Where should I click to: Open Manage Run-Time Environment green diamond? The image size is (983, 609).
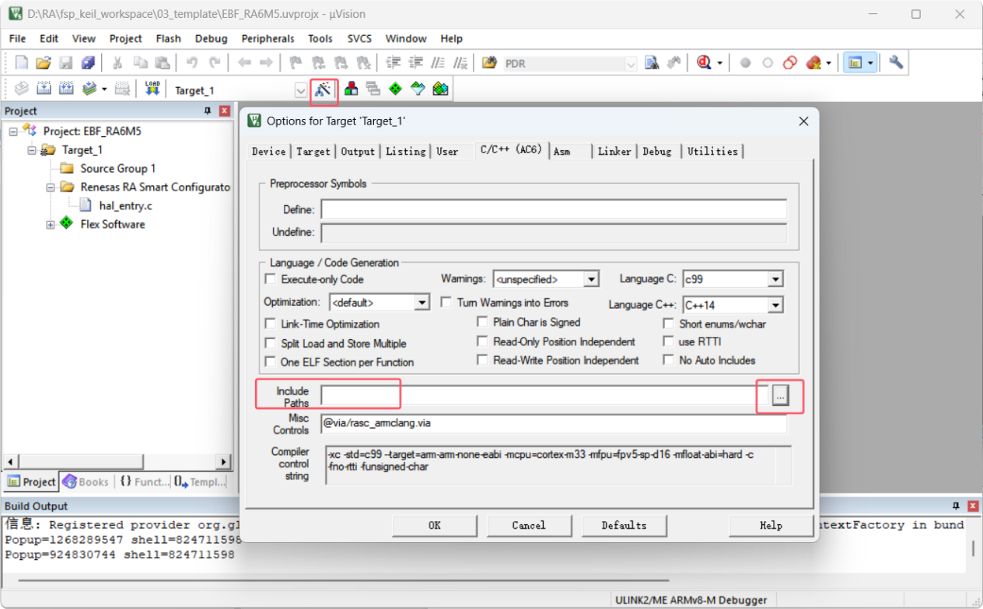395,89
